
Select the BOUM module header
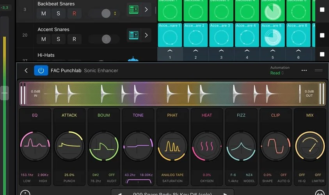click(104, 115)
